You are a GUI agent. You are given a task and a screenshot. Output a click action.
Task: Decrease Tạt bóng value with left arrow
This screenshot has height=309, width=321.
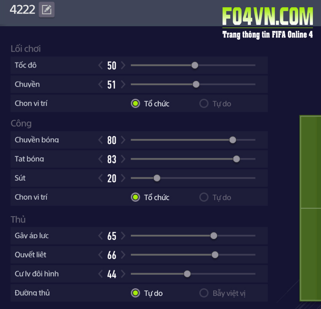click(x=101, y=159)
